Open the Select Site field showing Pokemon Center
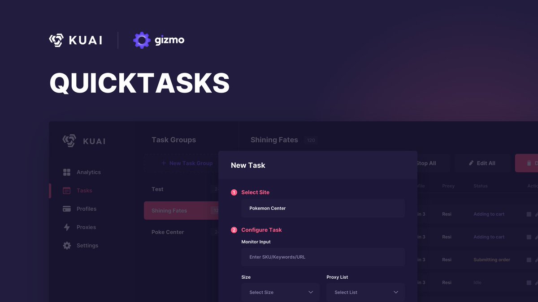The height and width of the screenshot is (302, 538). (323, 208)
